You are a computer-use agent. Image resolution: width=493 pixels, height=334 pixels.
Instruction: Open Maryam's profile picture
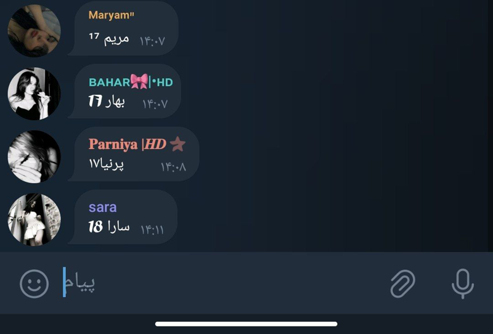point(34,31)
